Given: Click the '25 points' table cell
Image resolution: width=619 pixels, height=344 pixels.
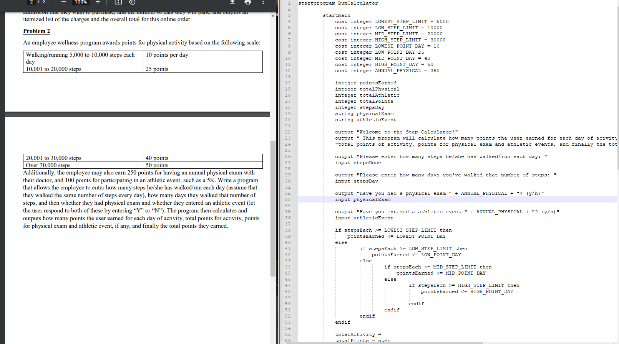Looking at the screenshot, I should [x=203, y=69].
